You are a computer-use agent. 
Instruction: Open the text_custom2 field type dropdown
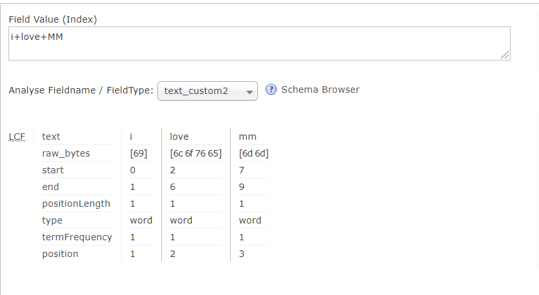tap(207, 91)
